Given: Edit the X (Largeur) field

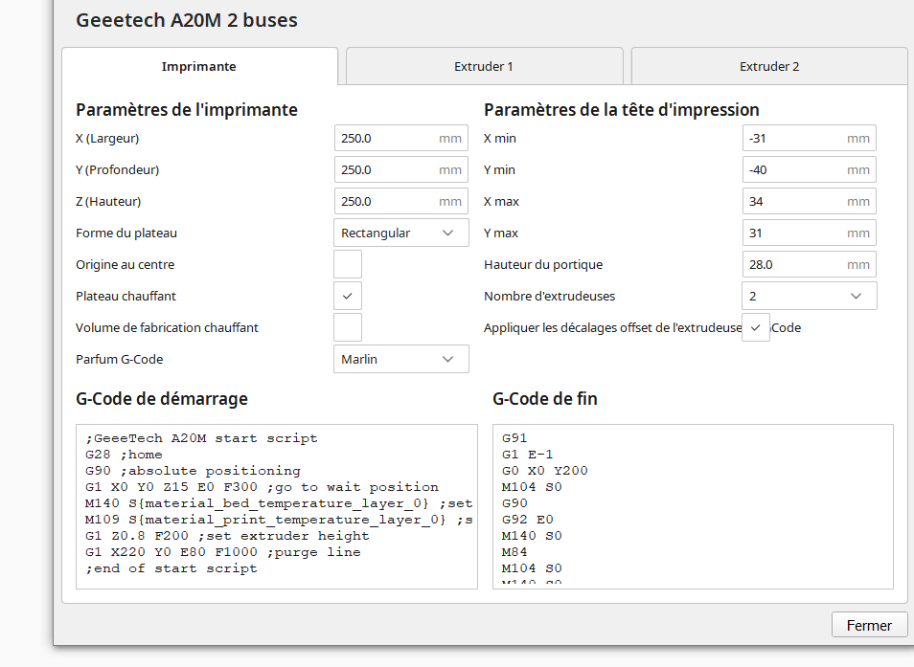Looking at the screenshot, I should tap(401, 138).
